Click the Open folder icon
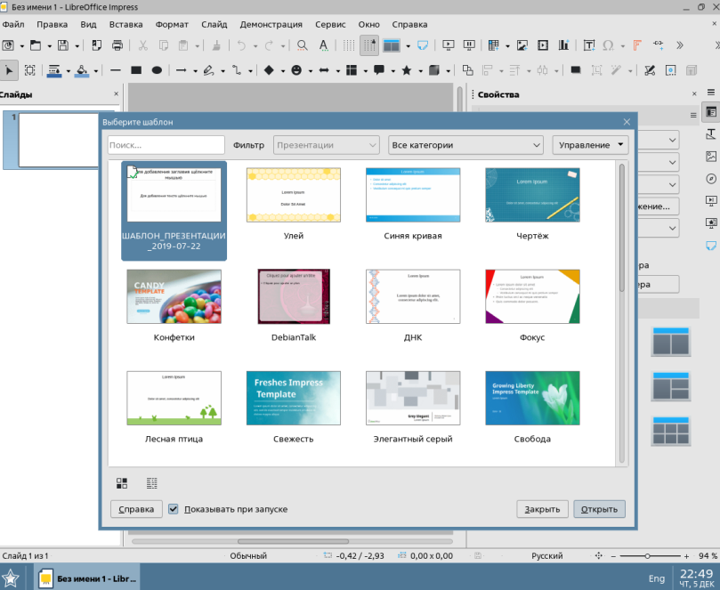 (x=36, y=45)
